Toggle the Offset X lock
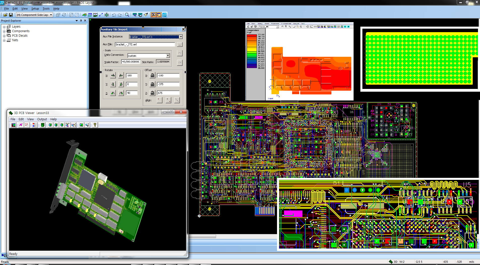The height and width of the screenshot is (265, 480). click(x=152, y=75)
